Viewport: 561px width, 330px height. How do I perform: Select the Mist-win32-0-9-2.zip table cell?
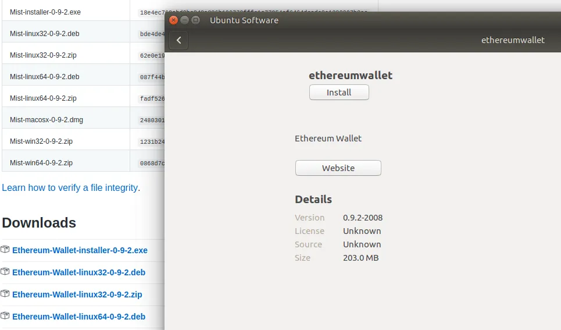coord(66,139)
